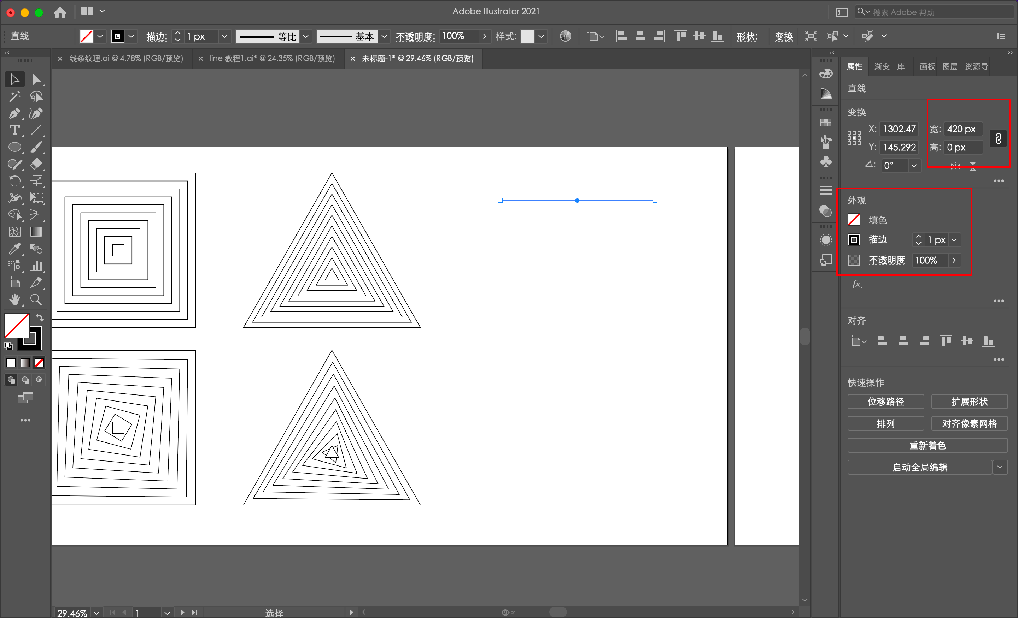Set default fill and stroke colors
This screenshot has height=618, width=1018.
coord(8,346)
